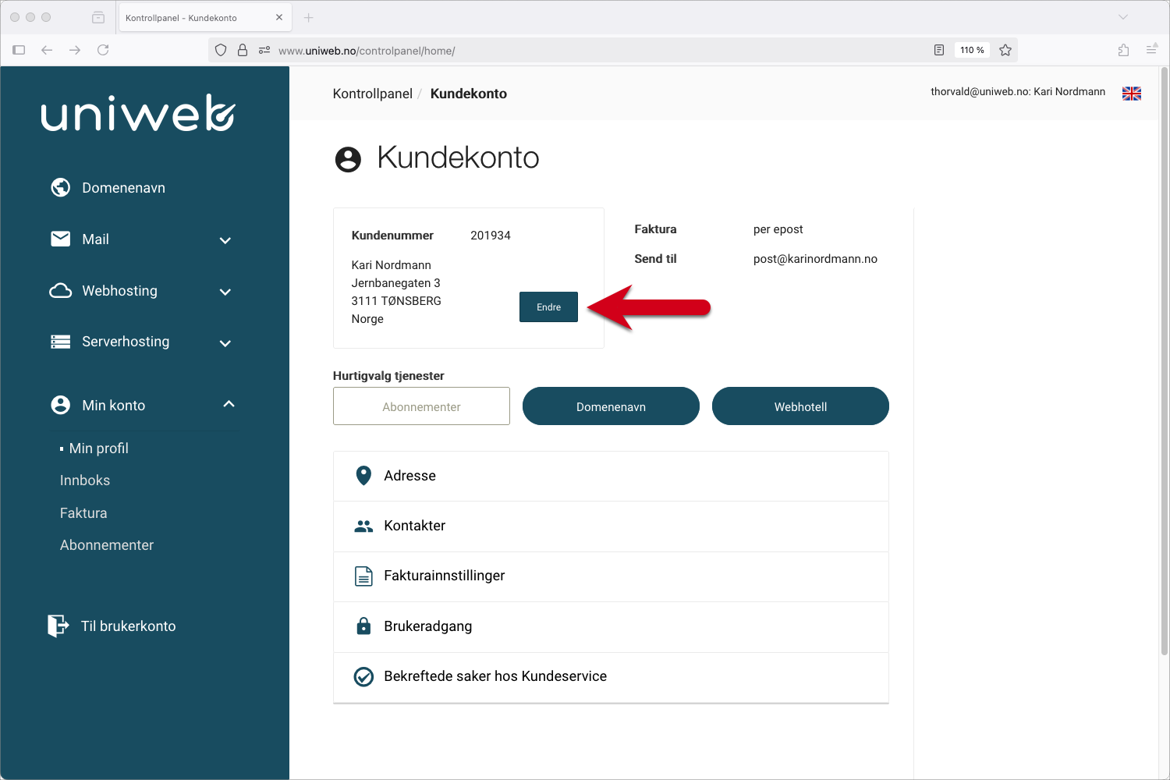Go back in browser history
The image size is (1170, 780).
[47, 50]
